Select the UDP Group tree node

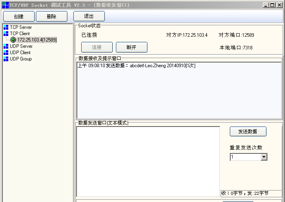[21, 59]
